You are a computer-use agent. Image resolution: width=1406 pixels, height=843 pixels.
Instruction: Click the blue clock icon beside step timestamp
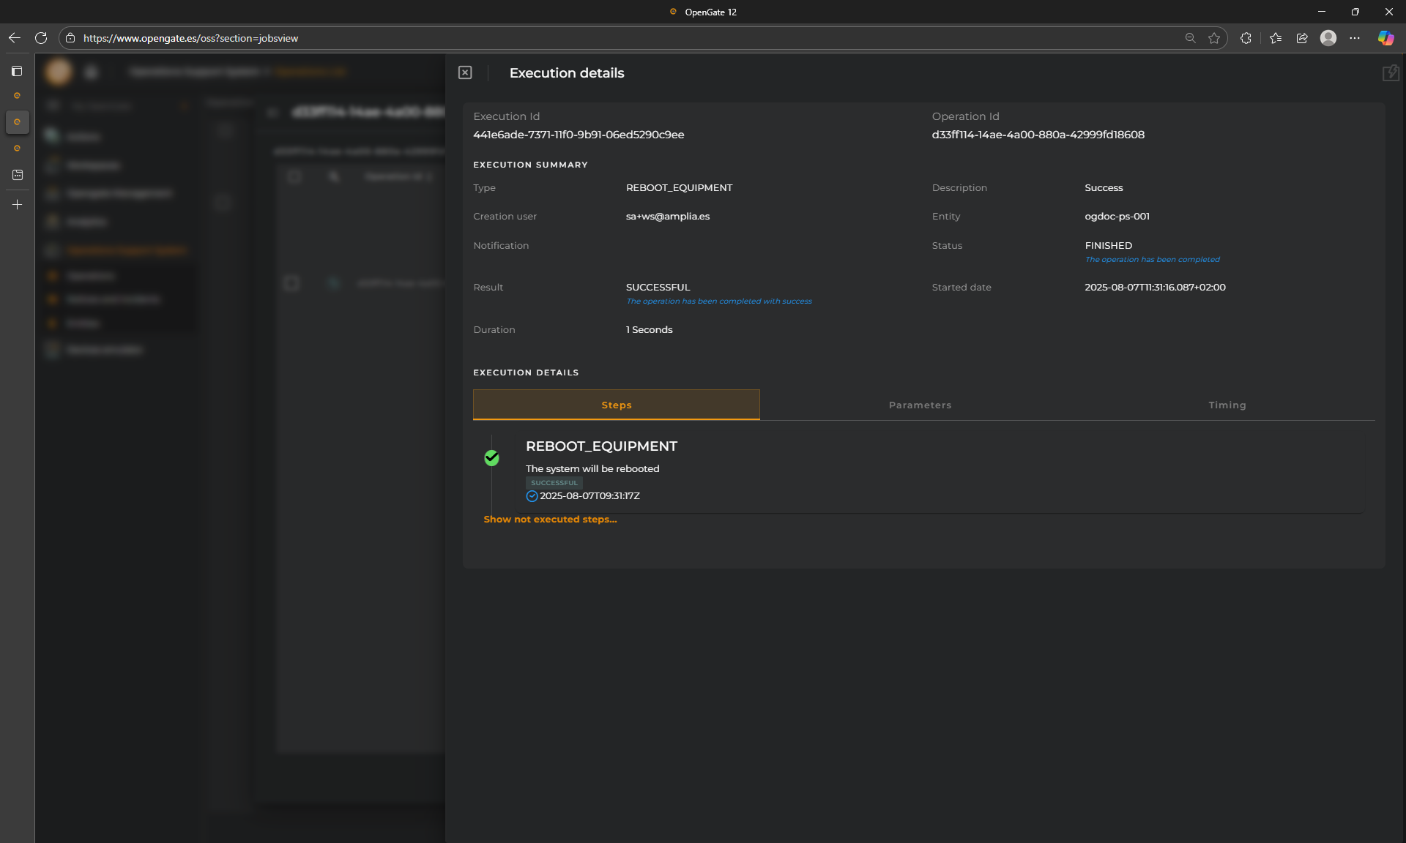pyautogui.click(x=532, y=496)
